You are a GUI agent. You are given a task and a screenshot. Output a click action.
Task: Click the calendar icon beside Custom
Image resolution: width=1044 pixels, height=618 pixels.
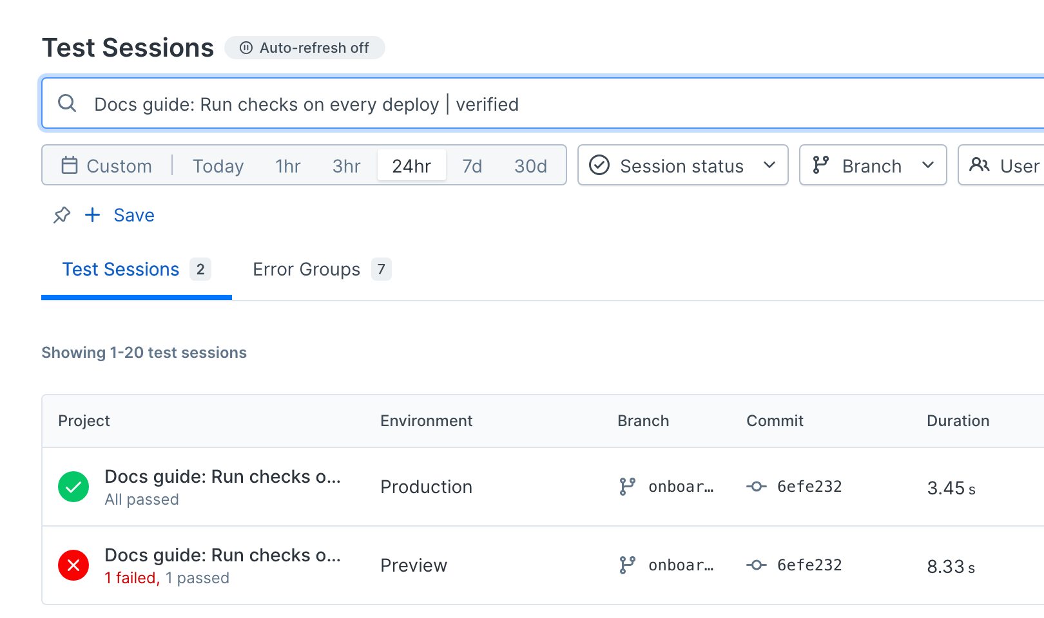pos(69,165)
